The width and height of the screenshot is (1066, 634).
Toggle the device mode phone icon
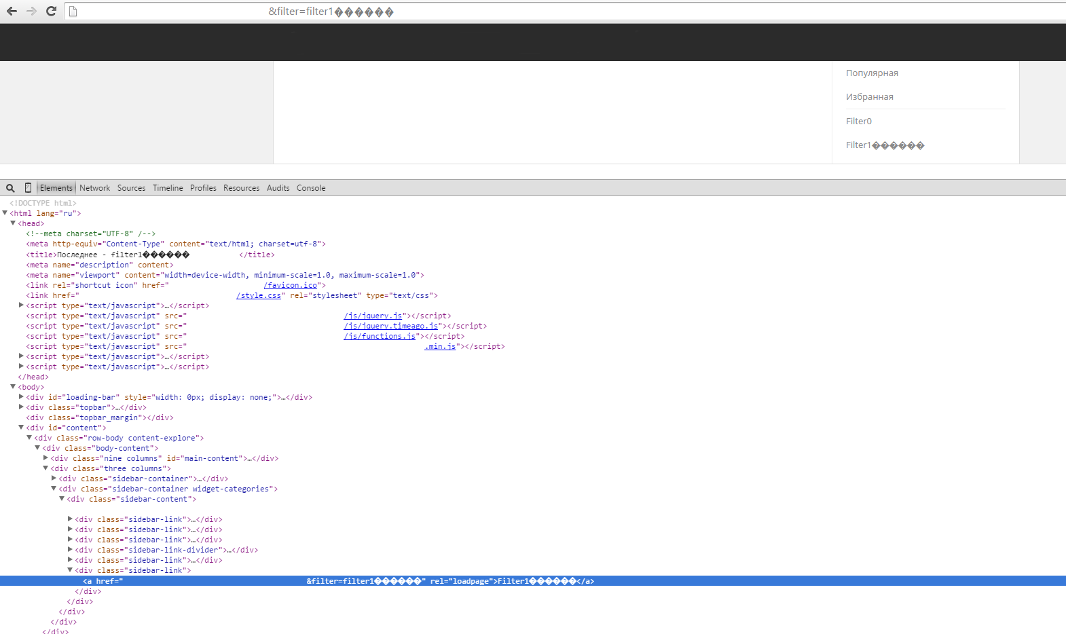[x=28, y=188]
